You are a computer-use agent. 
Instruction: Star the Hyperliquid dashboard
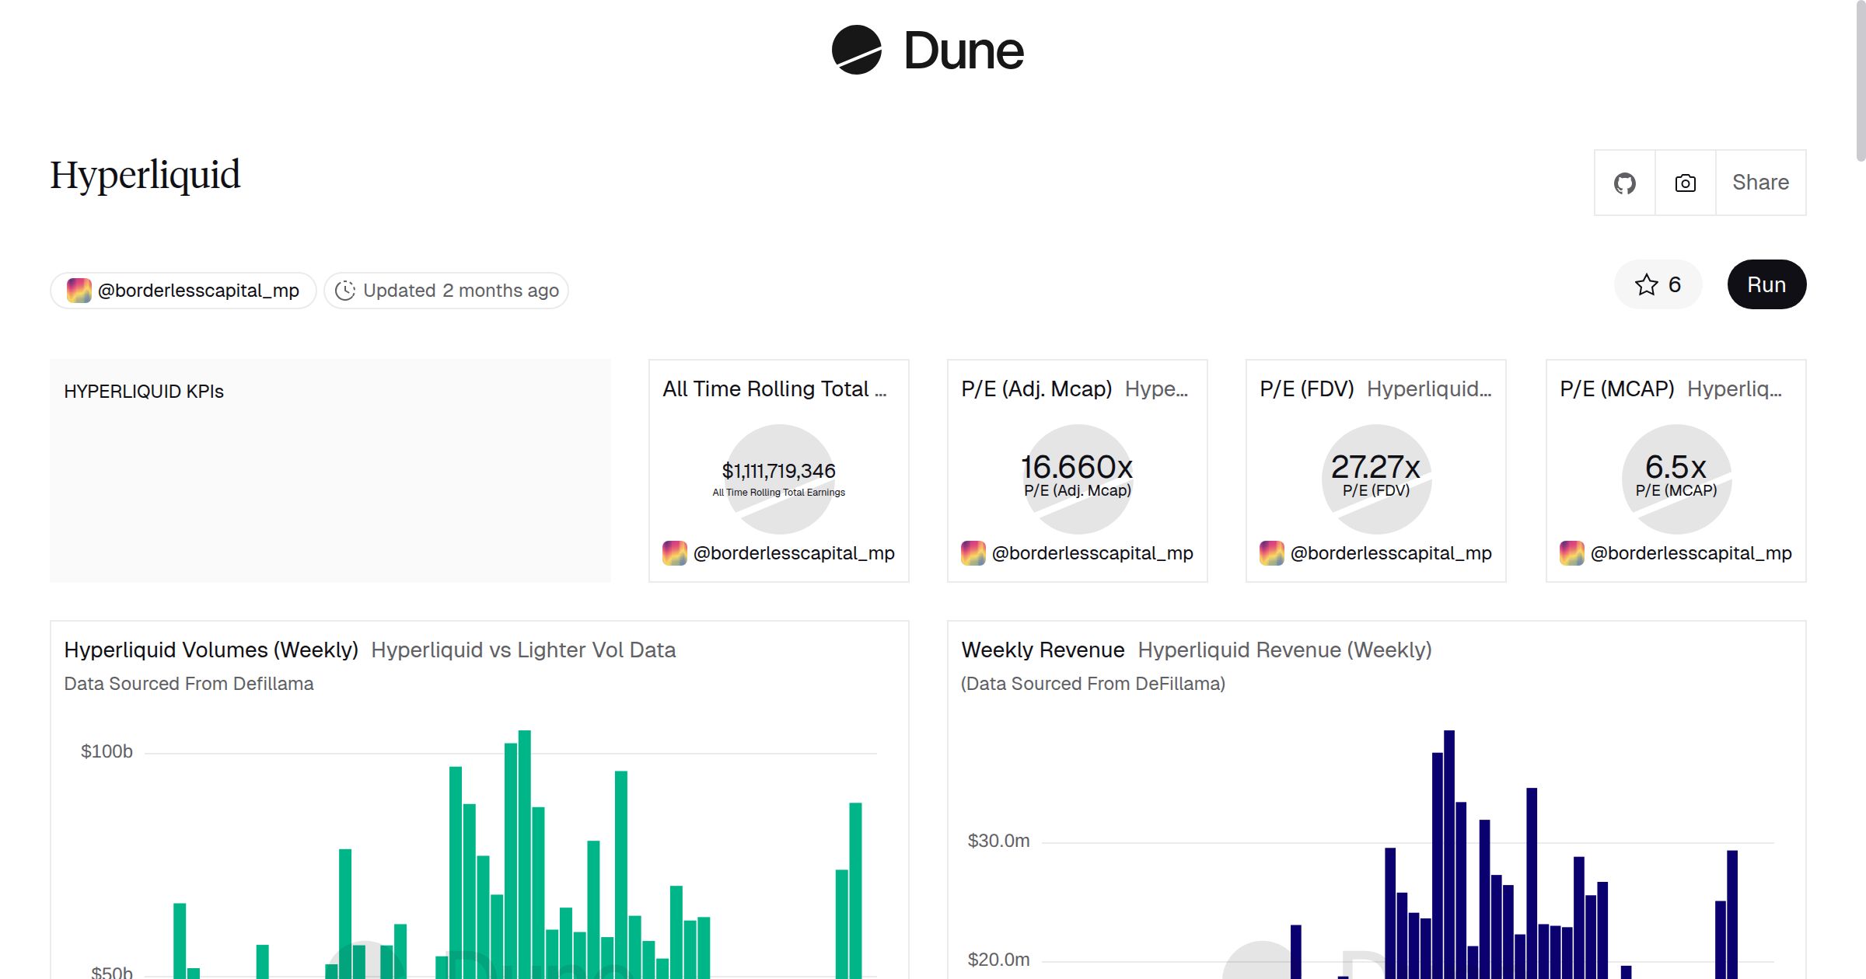1658,285
